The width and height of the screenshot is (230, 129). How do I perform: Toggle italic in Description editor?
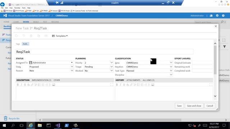21,85
